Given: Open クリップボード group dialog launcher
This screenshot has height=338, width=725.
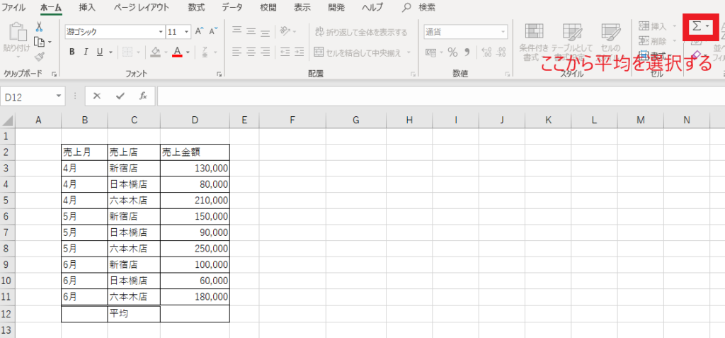Looking at the screenshot, I should [x=54, y=74].
